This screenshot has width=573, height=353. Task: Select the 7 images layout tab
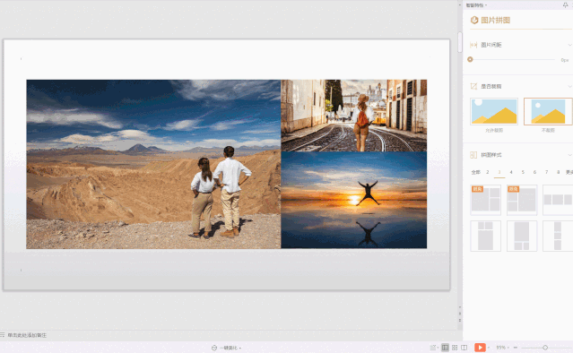pyautogui.click(x=547, y=172)
